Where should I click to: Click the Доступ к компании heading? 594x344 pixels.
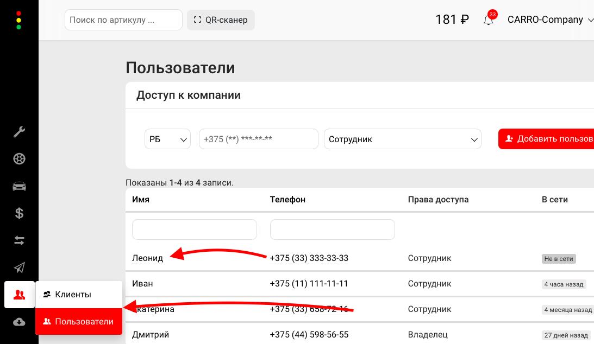[188, 95]
